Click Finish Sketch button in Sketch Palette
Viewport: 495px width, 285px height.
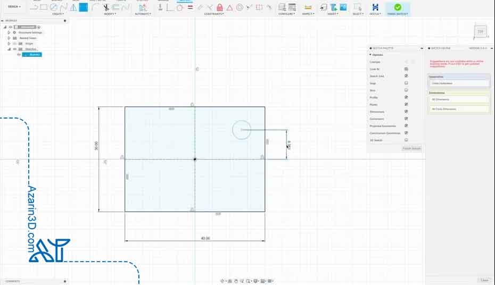411,148
